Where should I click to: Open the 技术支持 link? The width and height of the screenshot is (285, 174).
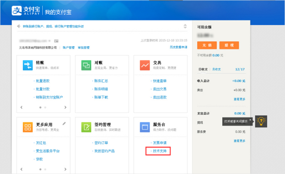(160, 151)
